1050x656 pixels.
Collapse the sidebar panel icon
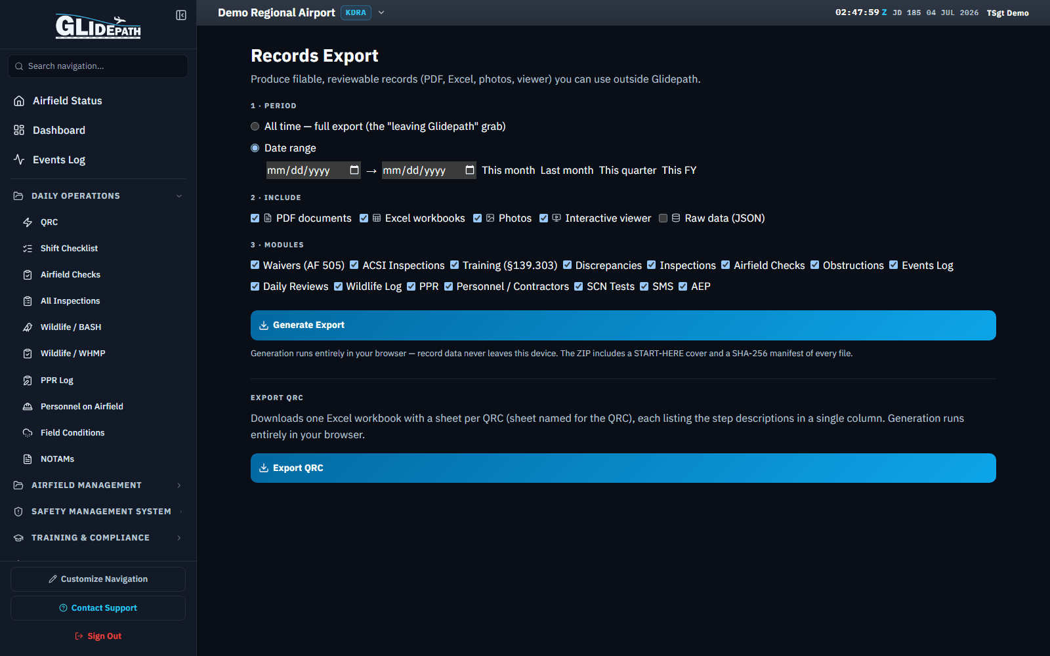click(x=181, y=15)
